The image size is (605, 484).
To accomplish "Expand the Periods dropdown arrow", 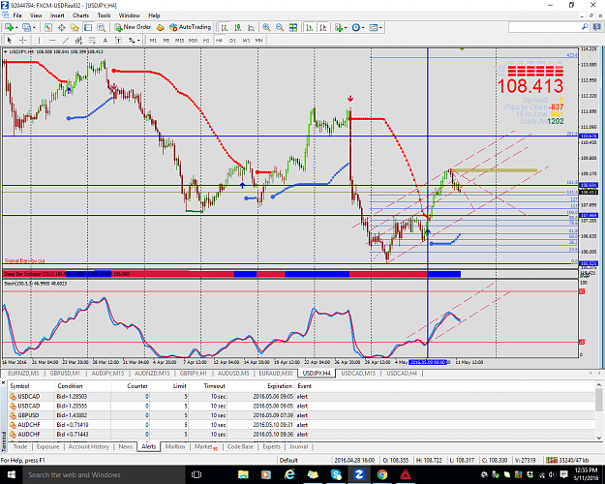I will [363, 27].
